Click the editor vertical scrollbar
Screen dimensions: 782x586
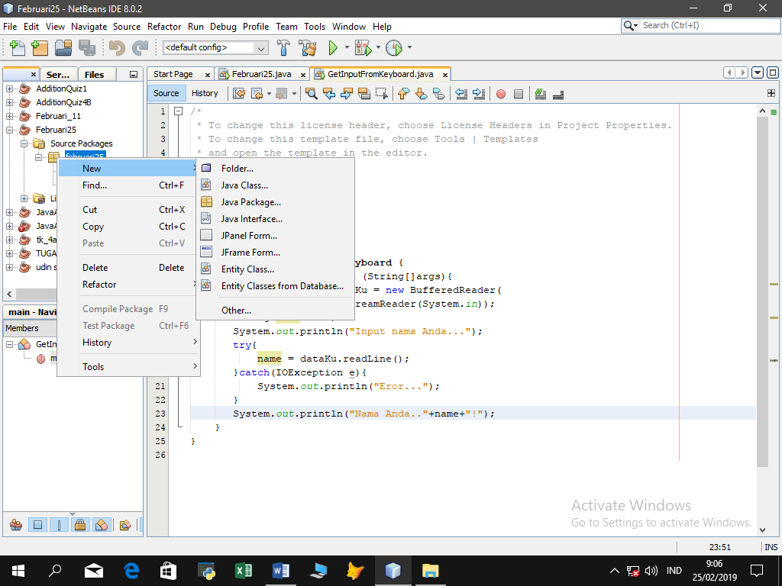point(762,294)
